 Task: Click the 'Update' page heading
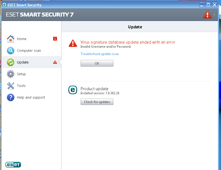point(135,27)
